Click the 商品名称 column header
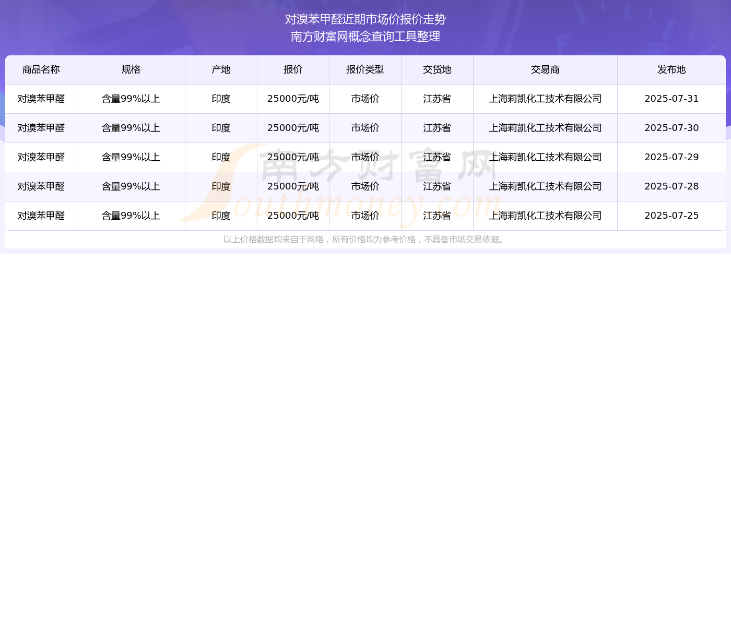Viewport: 731px width, 629px height. (41, 69)
